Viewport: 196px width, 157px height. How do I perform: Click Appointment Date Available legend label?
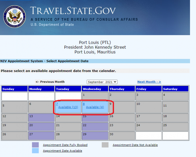(x=62, y=151)
